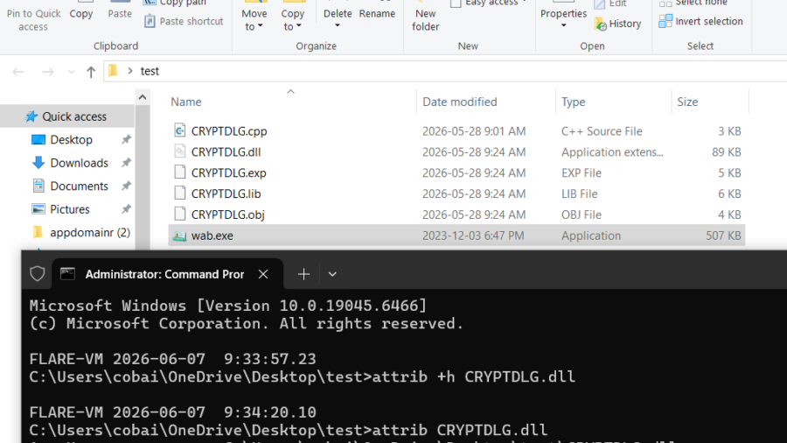Image resolution: width=787 pixels, height=443 pixels.
Task: Go forward with the forward arrow
Action: (x=48, y=71)
